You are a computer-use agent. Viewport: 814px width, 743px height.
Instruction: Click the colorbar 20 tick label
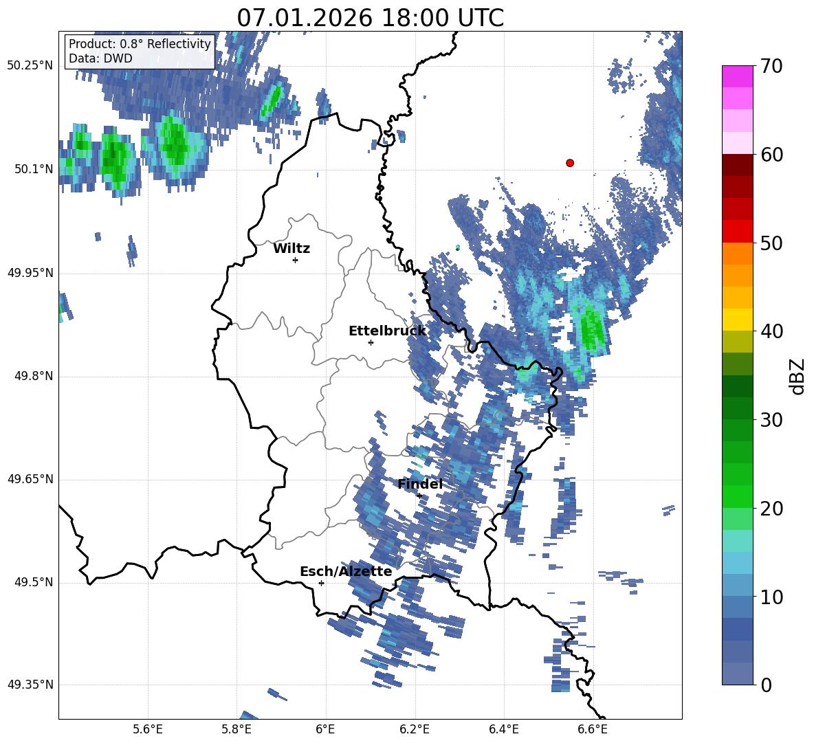tap(771, 509)
